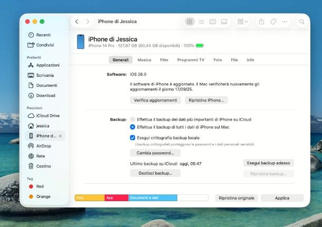The height and width of the screenshot is (227, 322).
Task: Click the search magnifier icon
Action: [x=301, y=22]
